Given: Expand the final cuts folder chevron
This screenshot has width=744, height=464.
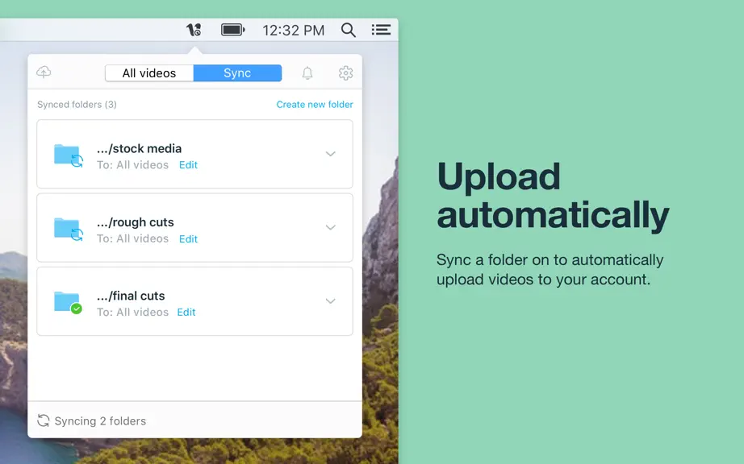Looking at the screenshot, I should pyautogui.click(x=331, y=301).
